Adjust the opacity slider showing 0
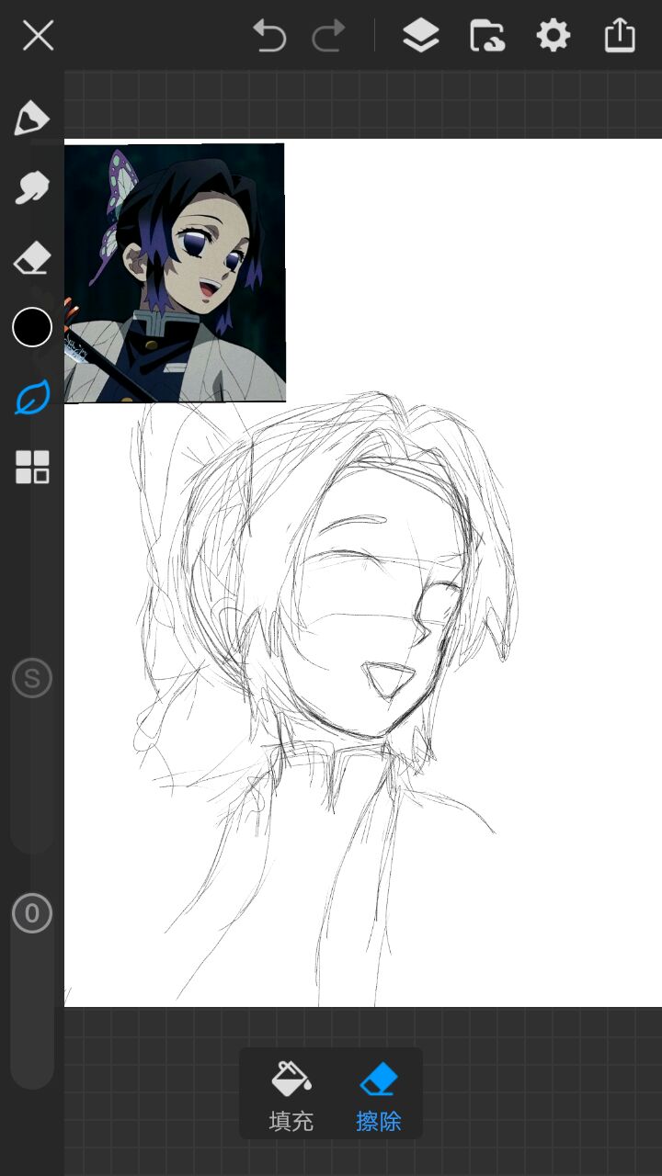662x1176 pixels. 32,913
